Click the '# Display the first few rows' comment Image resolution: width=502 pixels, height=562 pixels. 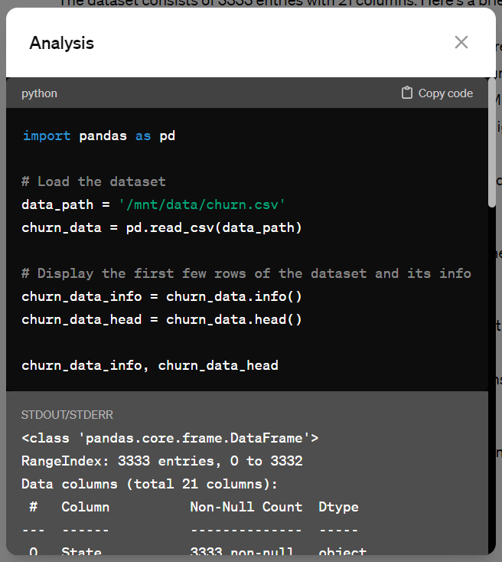point(246,273)
